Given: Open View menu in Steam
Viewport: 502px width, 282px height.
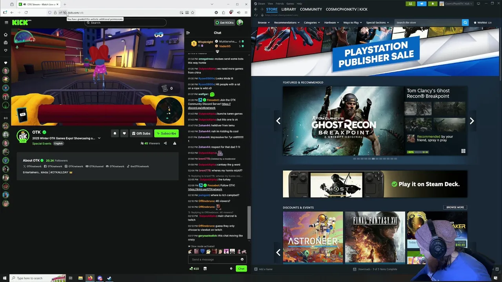Looking at the screenshot, I should click(x=270, y=4).
